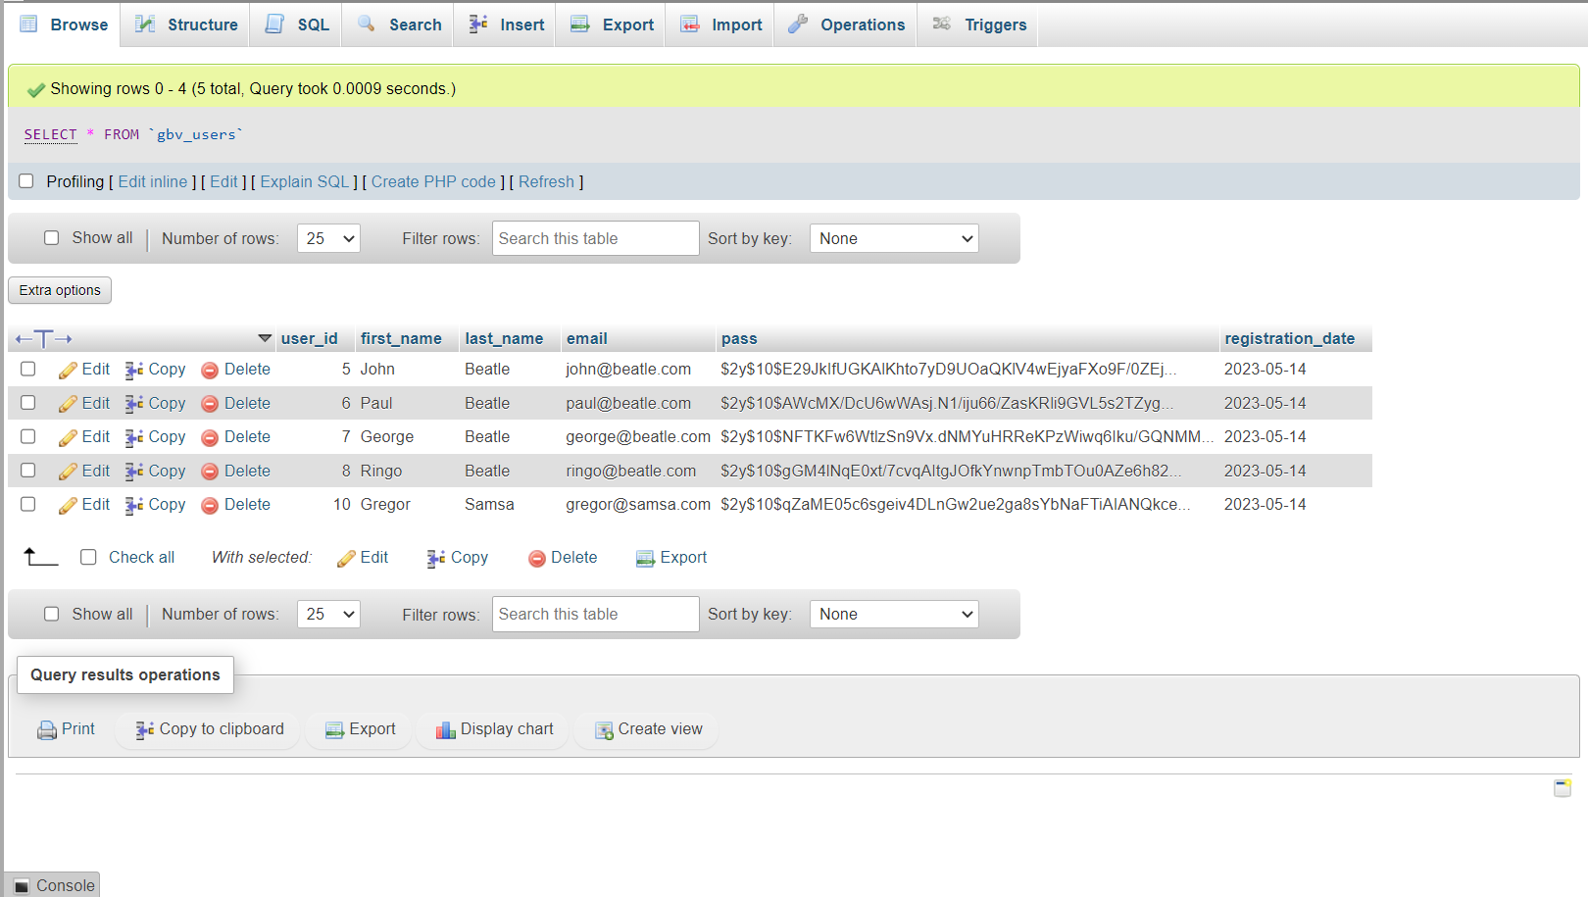Image resolution: width=1588 pixels, height=897 pixels.
Task: Click the Display chart icon
Action: tap(446, 730)
